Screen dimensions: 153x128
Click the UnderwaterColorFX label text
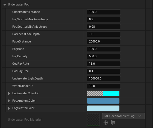click(x=25, y=93)
